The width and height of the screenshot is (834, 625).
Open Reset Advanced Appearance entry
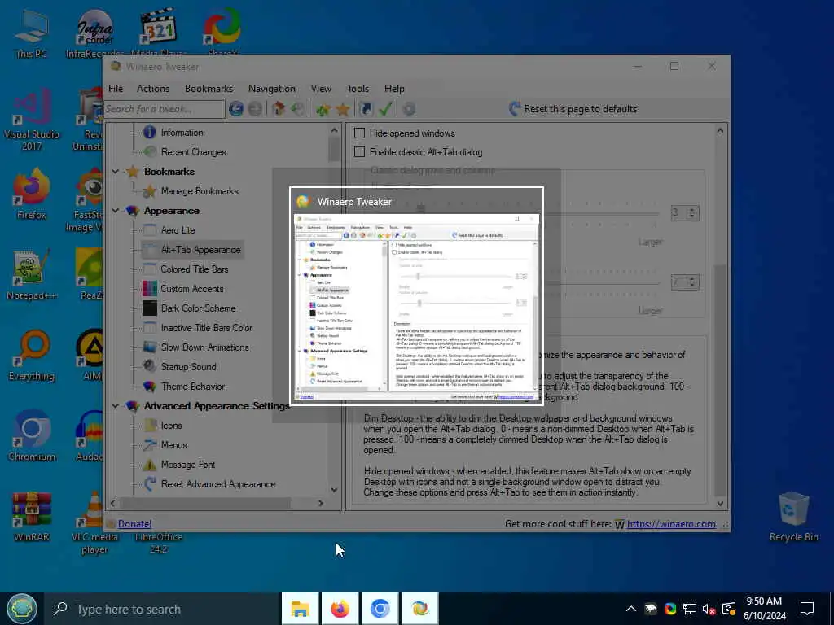click(x=218, y=484)
